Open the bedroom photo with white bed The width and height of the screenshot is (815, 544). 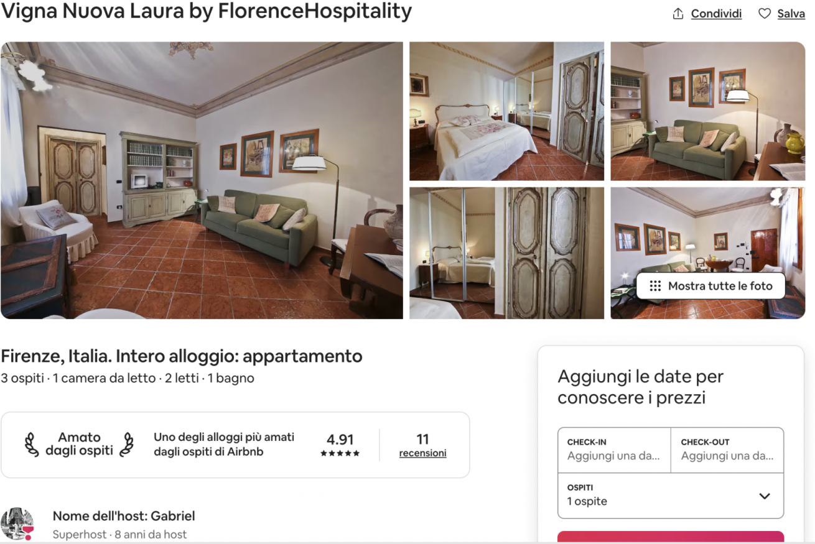506,111
